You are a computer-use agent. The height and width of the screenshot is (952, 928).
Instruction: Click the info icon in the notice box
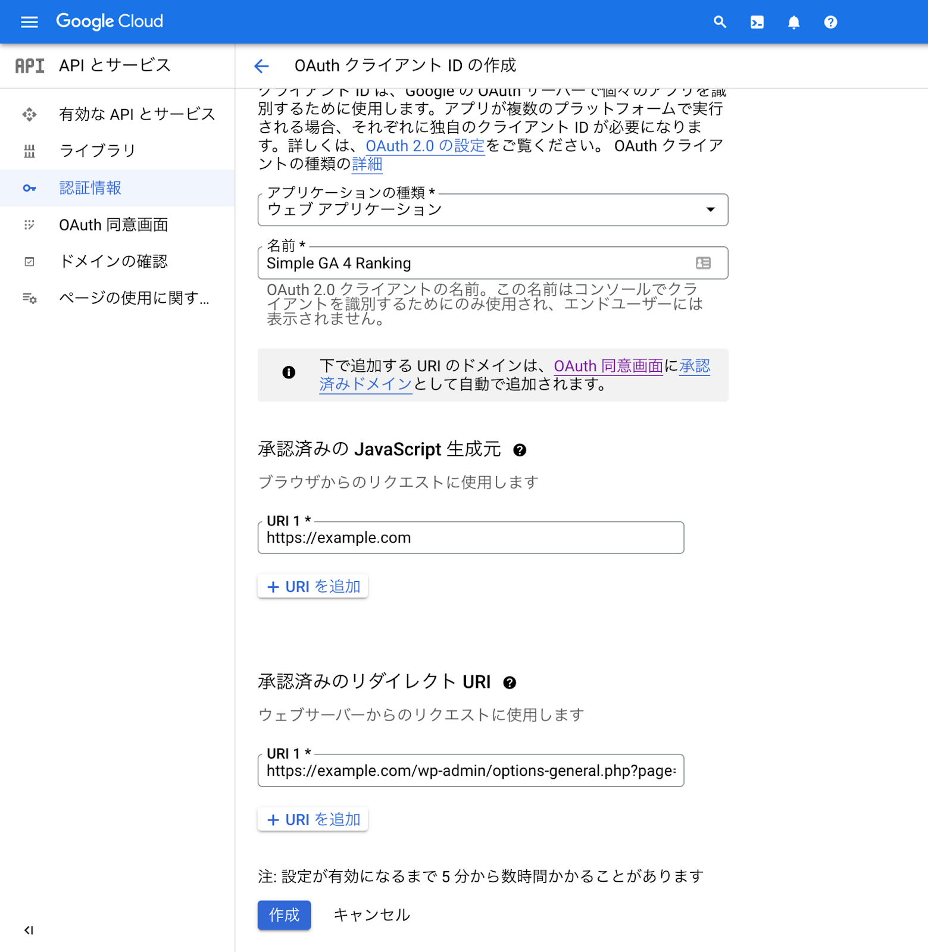(x=289, y=372)
